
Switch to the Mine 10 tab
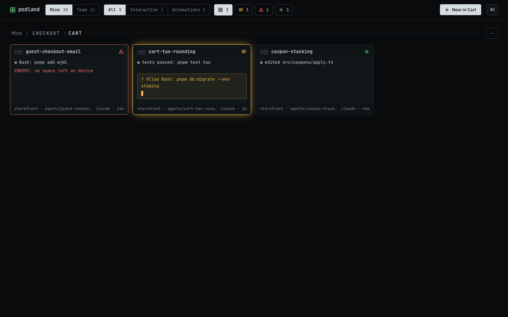(59, 10)
